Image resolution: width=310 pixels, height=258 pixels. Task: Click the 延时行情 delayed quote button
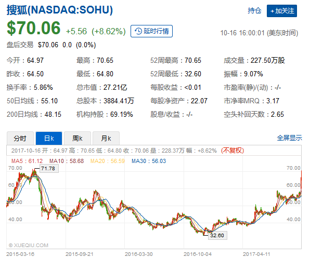(x=151, y=31)
